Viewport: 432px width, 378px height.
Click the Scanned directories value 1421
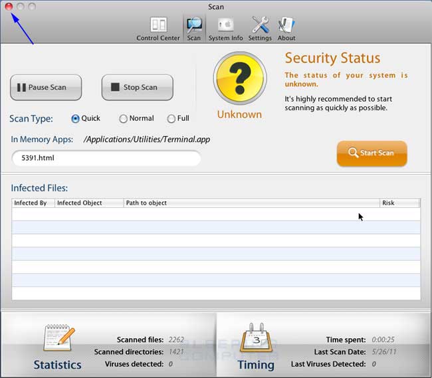pyautogui.click(x=176, y=351)
